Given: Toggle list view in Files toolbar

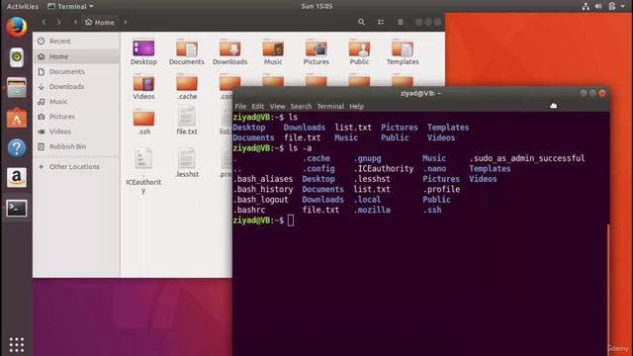Looking at the screenshot, I should (x=381, y=22).
